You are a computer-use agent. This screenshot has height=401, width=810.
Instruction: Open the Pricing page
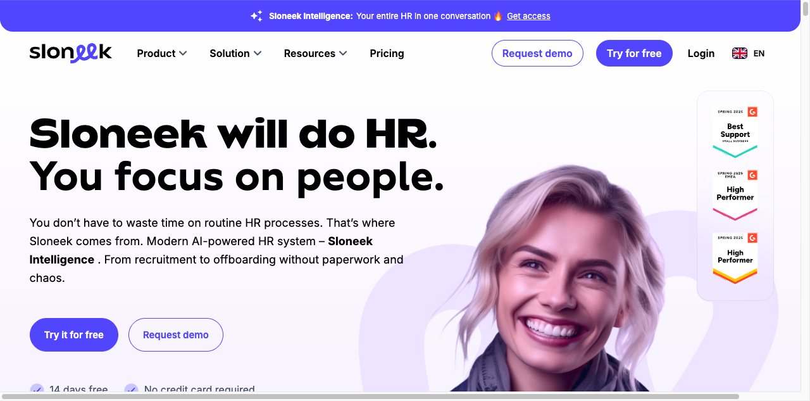click(x=387, y=53)
